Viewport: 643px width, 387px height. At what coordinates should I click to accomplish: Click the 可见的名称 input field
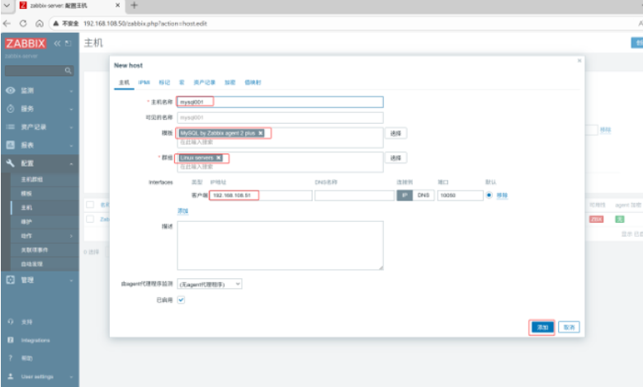(280, 118)
